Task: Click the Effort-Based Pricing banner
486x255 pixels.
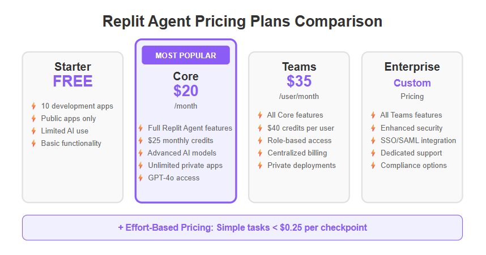Action: [242, 228]
